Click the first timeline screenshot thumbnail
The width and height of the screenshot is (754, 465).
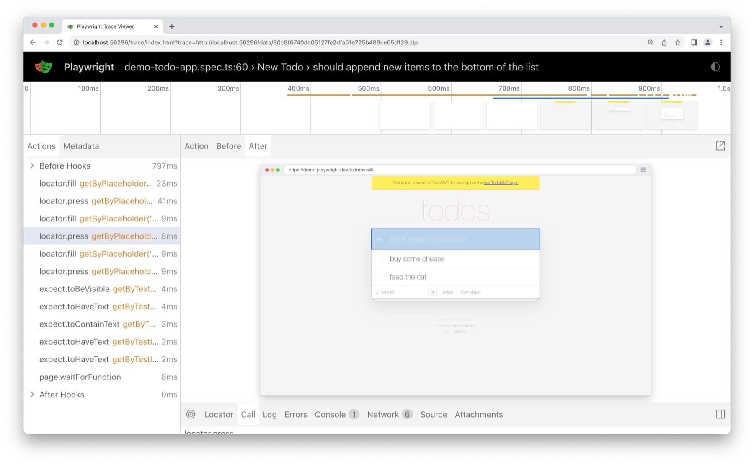[x=405, y=115]
